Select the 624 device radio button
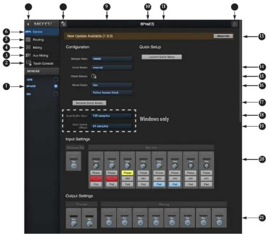Screen dimensions: 268x234 (56, 94)
